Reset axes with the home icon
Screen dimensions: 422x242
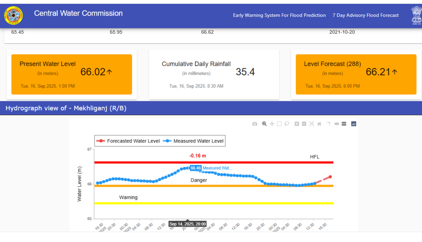point(319,124)
